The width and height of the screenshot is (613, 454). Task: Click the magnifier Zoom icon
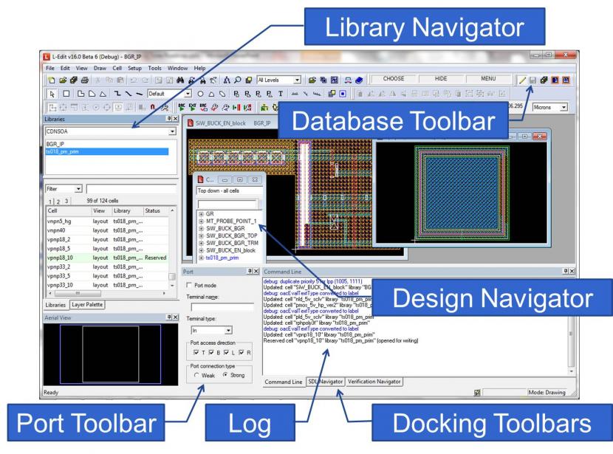pos(237,80)
